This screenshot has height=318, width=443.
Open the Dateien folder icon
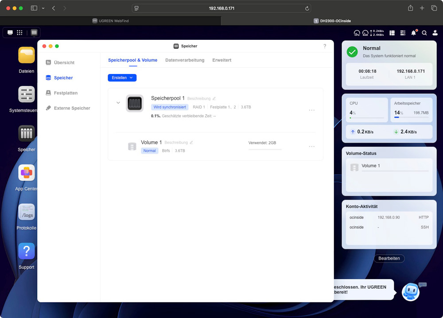pos(27,55)
